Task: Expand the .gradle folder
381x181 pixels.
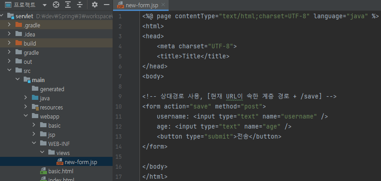Action: point(9,25)
